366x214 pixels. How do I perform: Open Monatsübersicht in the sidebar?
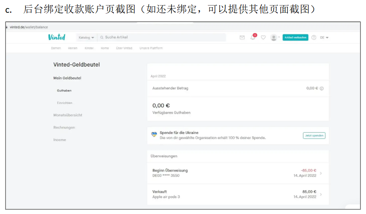point(68,115)
